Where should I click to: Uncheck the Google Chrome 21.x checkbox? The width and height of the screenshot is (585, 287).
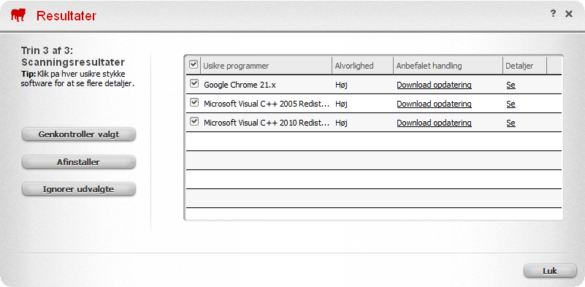[194, 84]
